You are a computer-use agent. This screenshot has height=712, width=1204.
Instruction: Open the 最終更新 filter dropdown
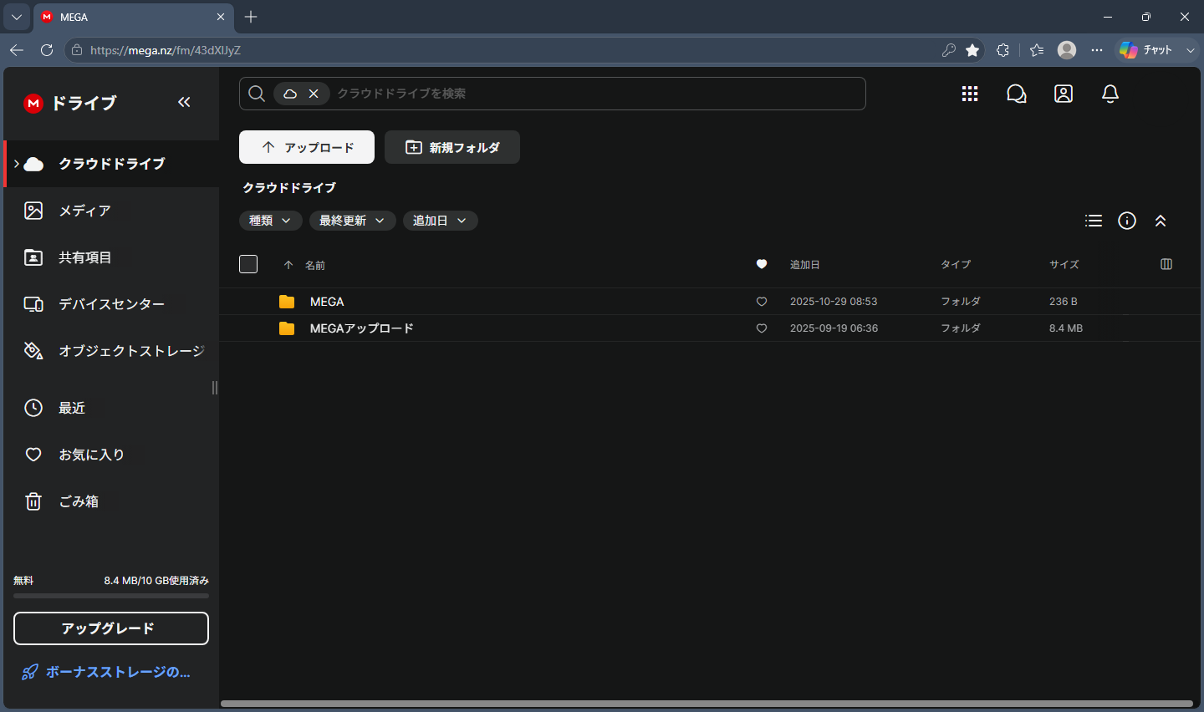coord(353,221)
